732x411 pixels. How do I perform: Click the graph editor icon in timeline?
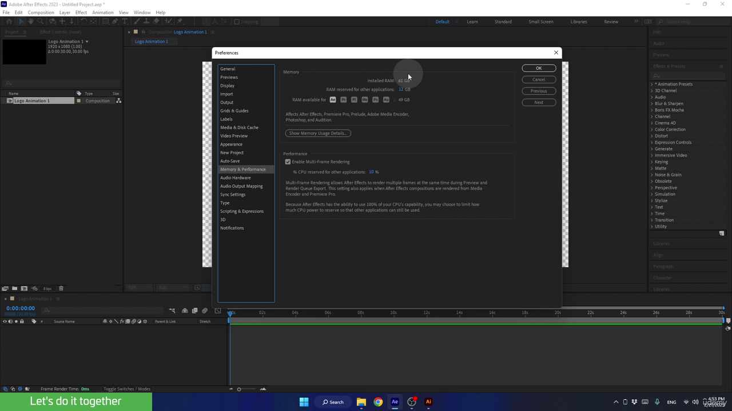218,311
